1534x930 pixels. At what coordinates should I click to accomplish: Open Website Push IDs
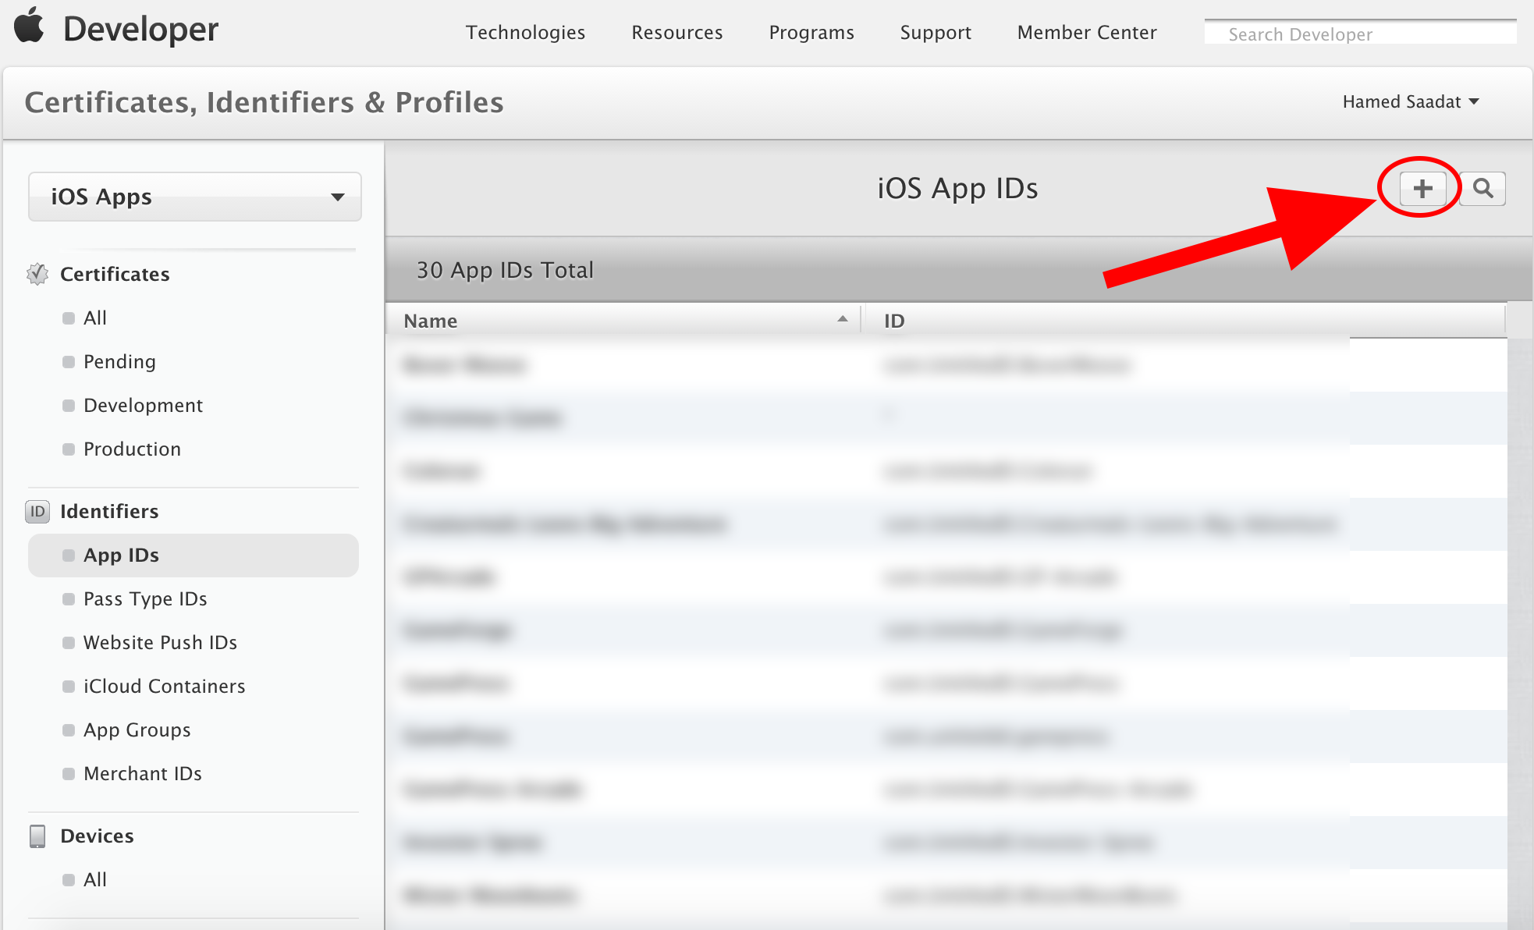(x=160, y=643)
